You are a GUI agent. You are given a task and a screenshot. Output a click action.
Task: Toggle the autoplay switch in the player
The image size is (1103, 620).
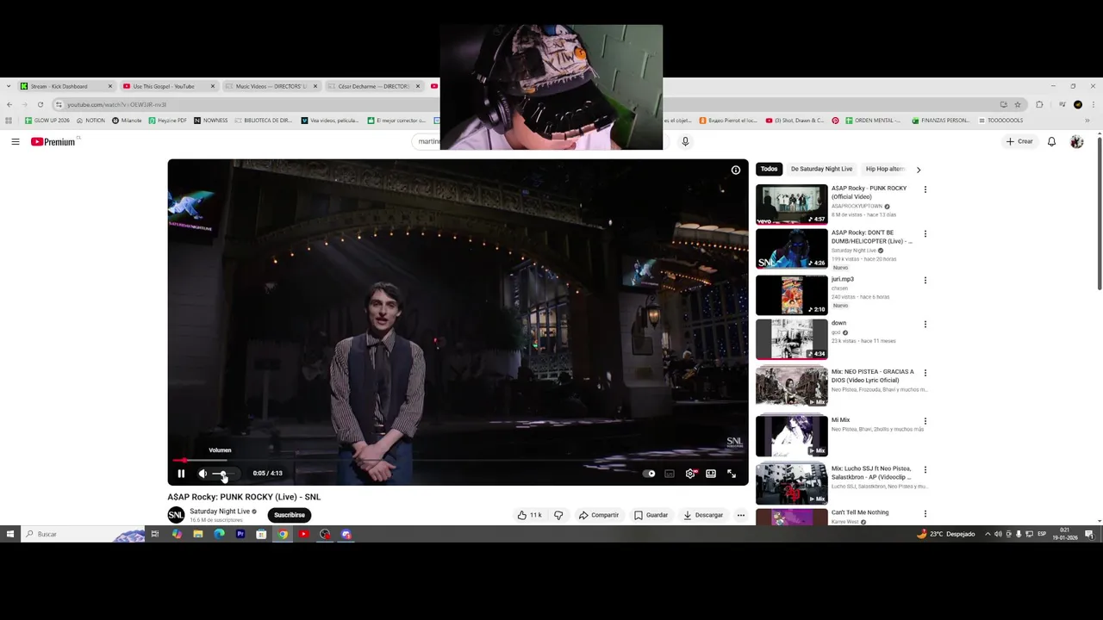tap(650, 474)
